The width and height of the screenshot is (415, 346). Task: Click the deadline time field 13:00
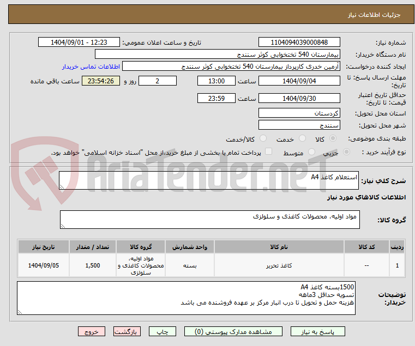[216, 81]
